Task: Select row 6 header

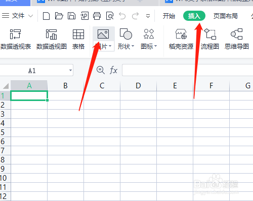Action: coord(5,142)
